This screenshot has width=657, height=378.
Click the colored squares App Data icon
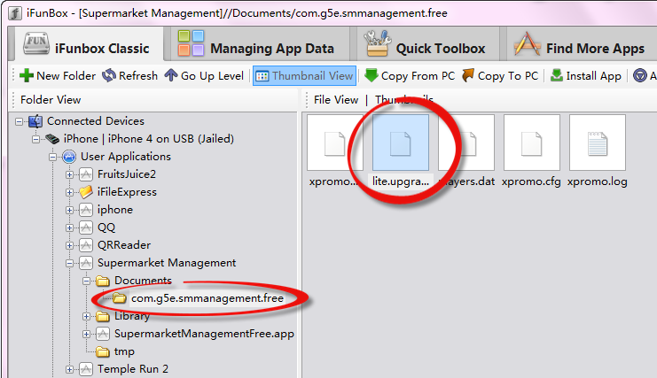pyautogui.click(x=191, y=43)
